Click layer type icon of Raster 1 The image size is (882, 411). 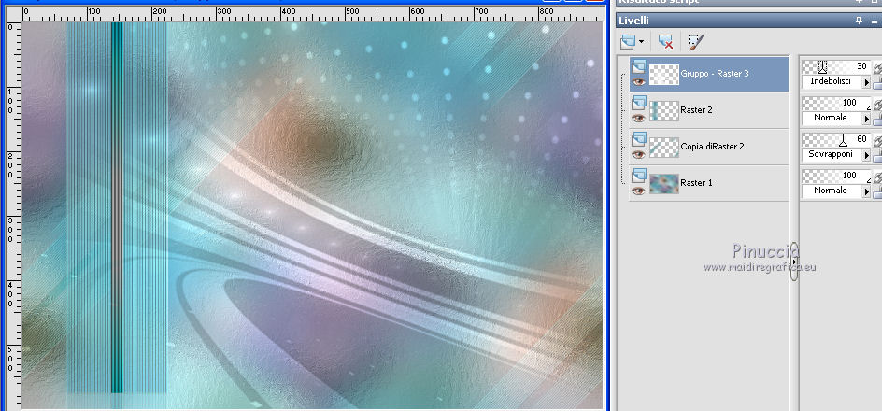pos(638,176)
